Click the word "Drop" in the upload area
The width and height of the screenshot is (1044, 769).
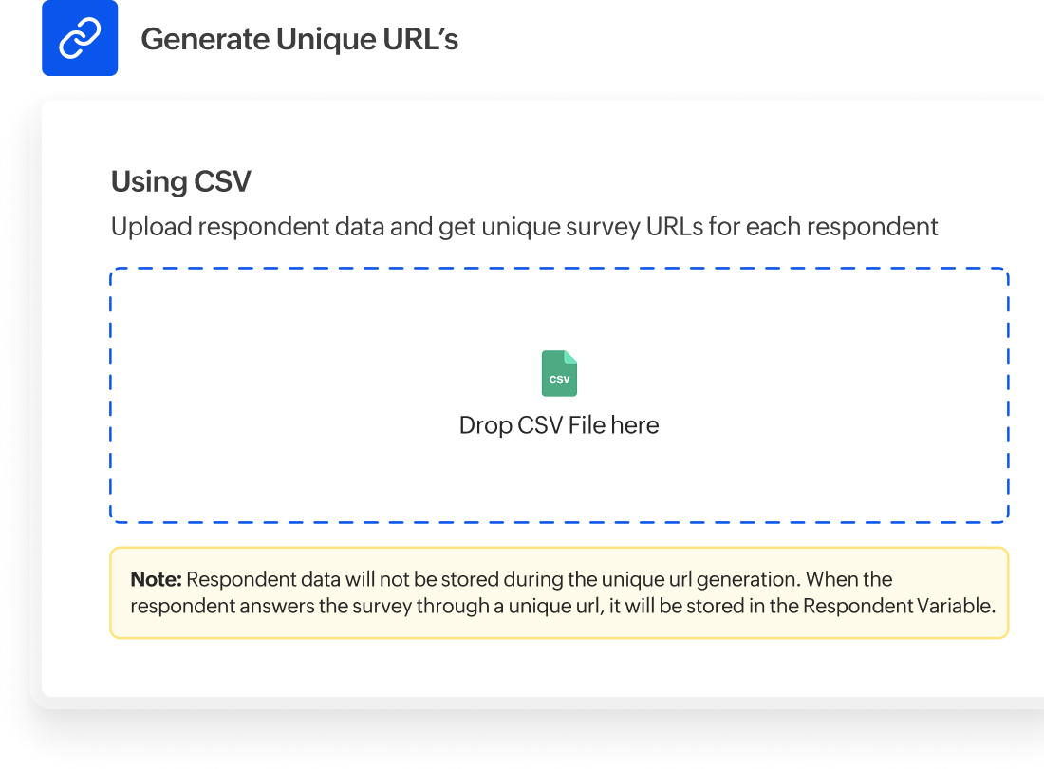[x=486, y=425]
